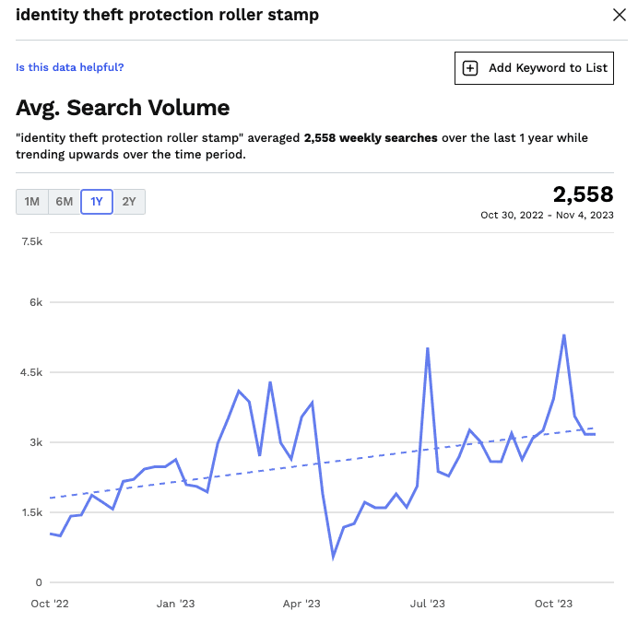The image size is (638, 634).
Task: Click the final data point on the line
Action: click(595, 434)
